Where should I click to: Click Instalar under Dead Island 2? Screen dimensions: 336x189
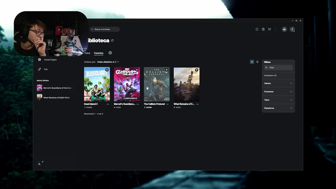[88, 107]
